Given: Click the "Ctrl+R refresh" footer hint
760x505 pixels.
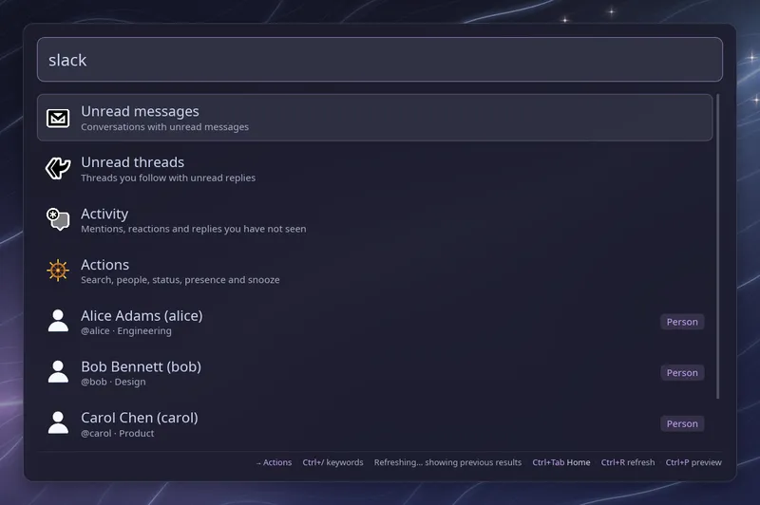Looking at the screenshot, I should (628, 462).
